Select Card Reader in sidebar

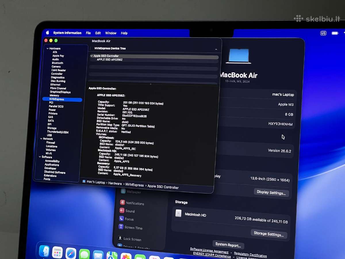click(x=59, y=70)
